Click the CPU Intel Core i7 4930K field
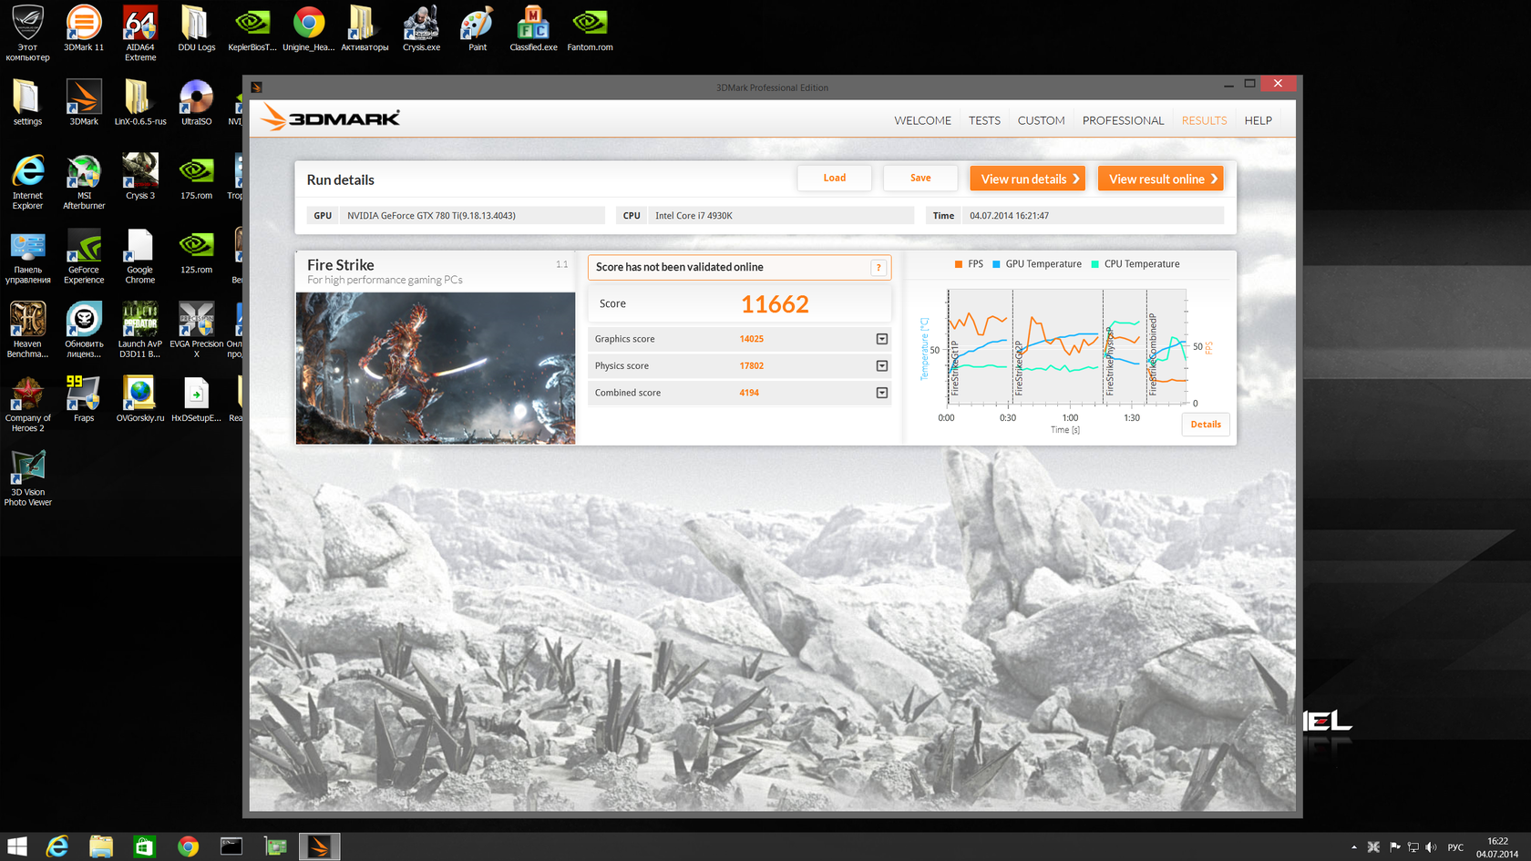Screen dimensions: 1531x861 coord(781,216)
